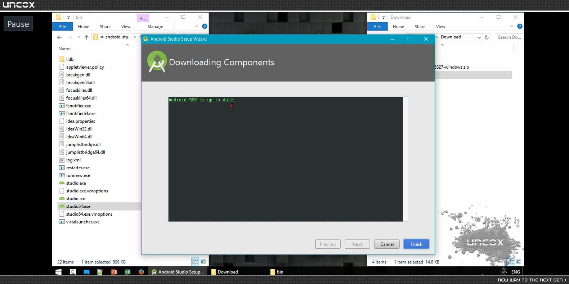Viewport: 569px width, 284px height.
Task: Select the studio.exe.vmoptions file
Action: pyautogui.click(x=87, y=191)
